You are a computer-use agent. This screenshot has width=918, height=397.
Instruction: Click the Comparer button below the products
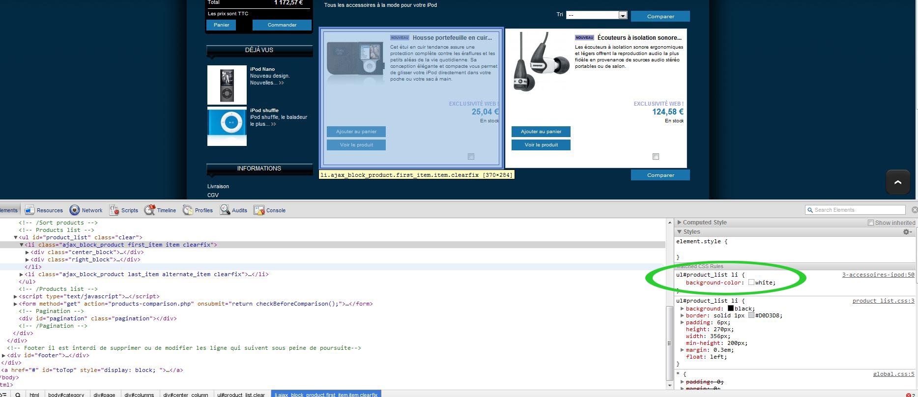[660, 175]
